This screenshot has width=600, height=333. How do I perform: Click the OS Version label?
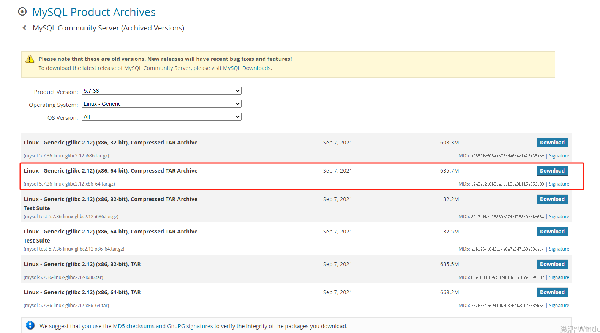[x=63, y=118]
